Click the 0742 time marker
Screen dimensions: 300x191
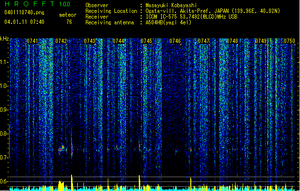pos(61,41)
